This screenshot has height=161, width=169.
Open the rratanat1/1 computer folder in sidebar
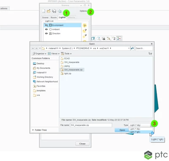pos(40,73)
